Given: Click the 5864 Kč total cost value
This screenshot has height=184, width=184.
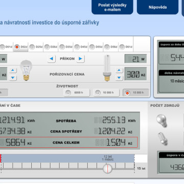Looking at the screenshot, I should [x=16, y=143].
